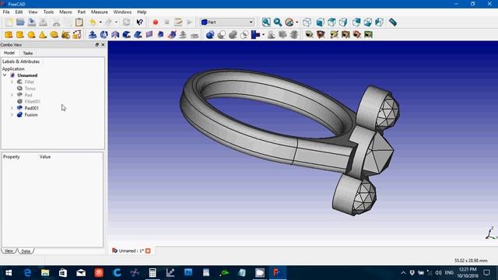Switch to the Data property tab
Viewport: 498px width, 280px height.
point(26,251)
